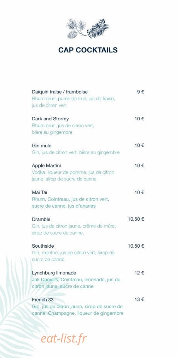The height and width of the screenshot is (358, 177).
Task: Click the Dark and Stormy cocktail name
Action: 50,119
